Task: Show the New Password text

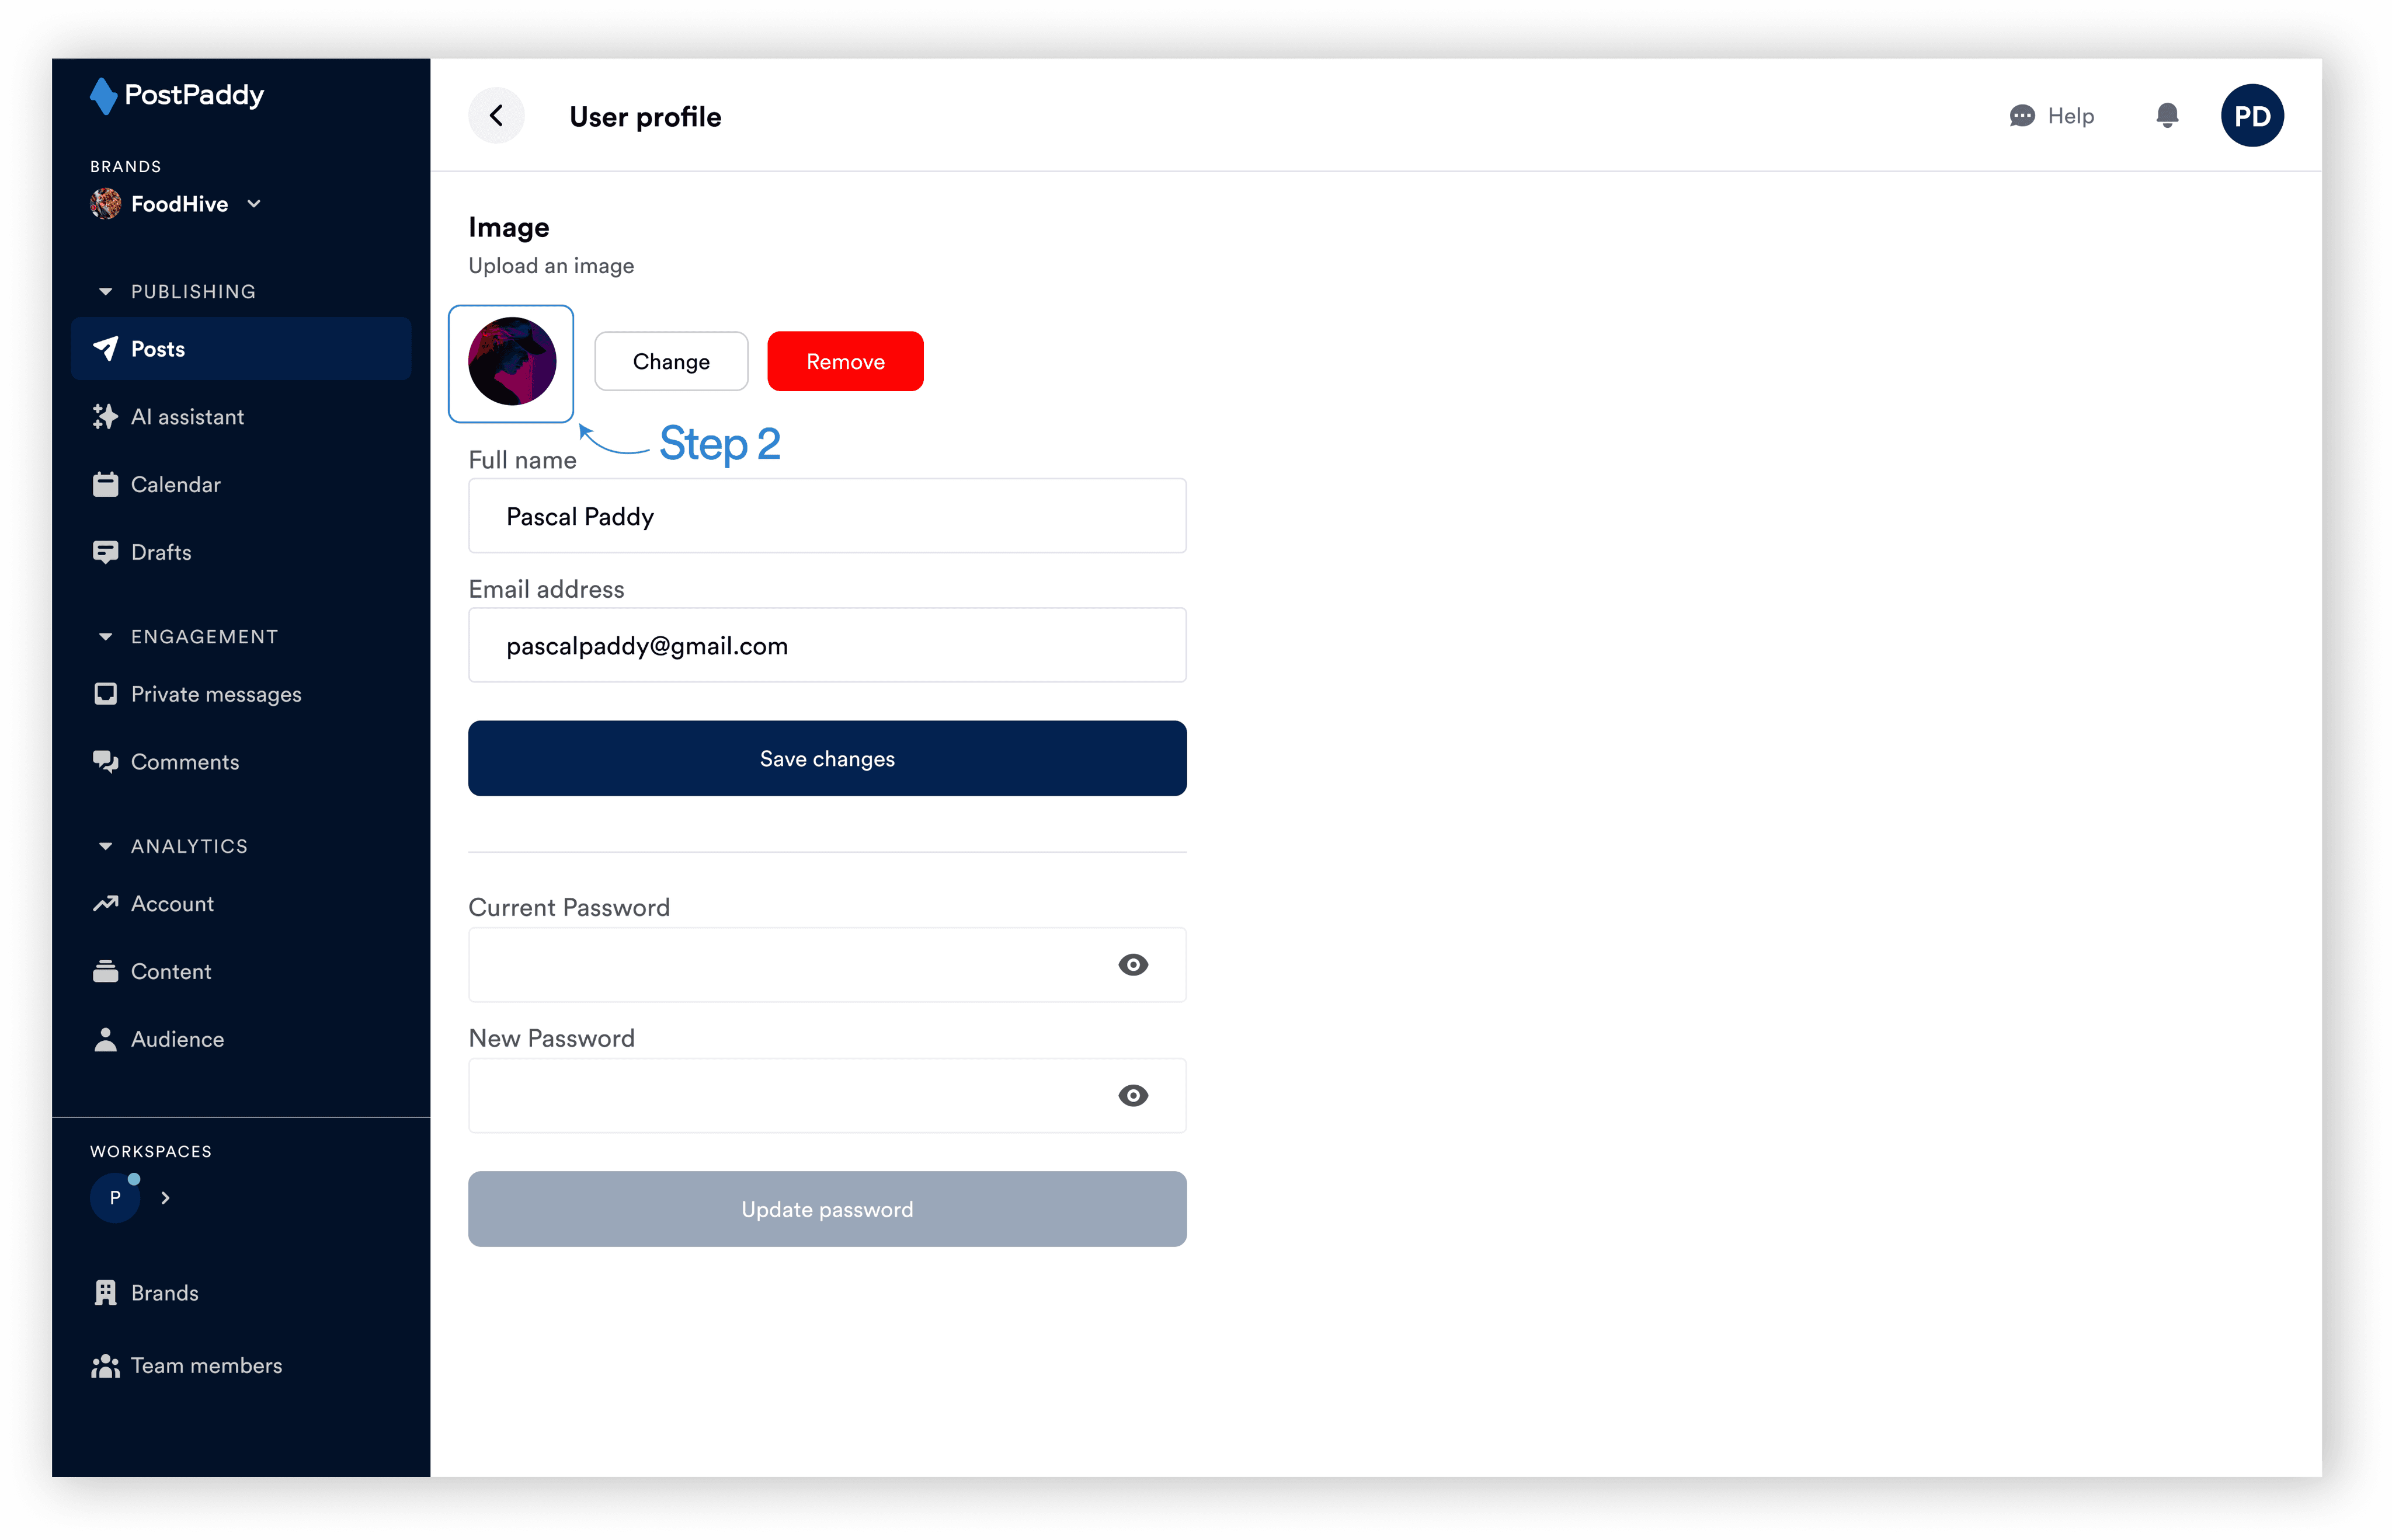Action: click(1134, 1096)
